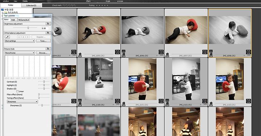Click the Tune... button

click(x=43, y=41)
